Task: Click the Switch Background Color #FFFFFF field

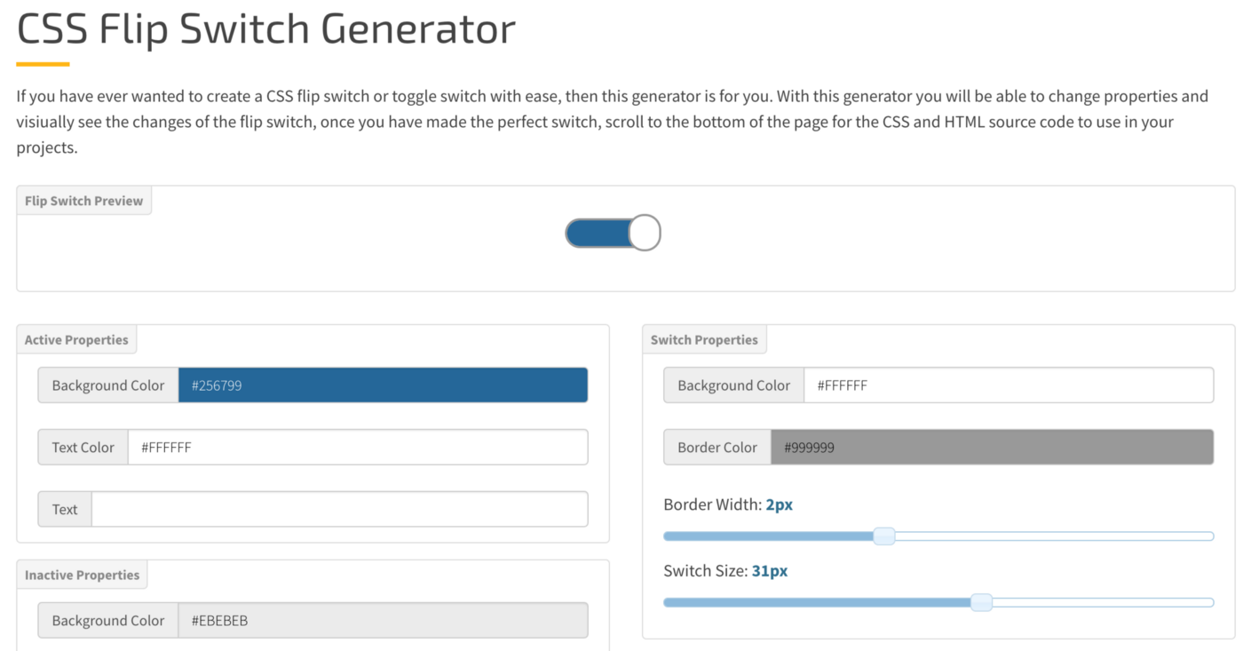Action: (1008, 385)
